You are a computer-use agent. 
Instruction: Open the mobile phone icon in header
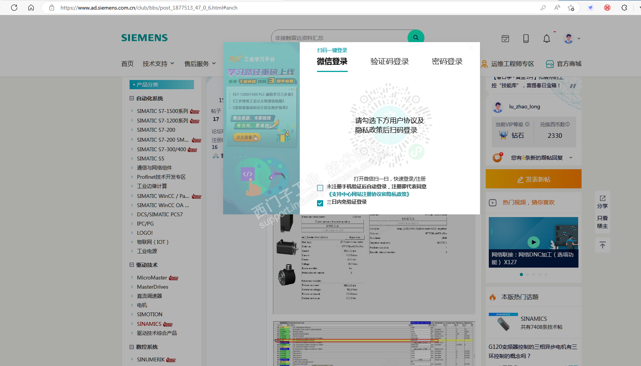coord(526,38)
